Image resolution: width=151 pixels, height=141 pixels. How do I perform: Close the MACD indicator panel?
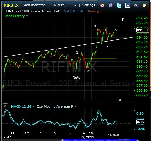[x=5, y=106]
